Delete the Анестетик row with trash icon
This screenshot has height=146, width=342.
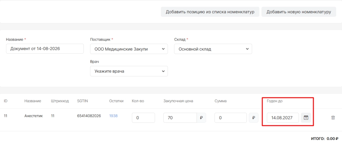click(333, 118)
